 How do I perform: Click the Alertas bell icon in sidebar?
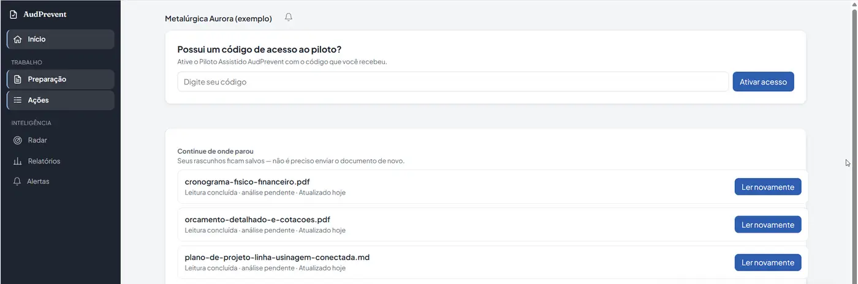[x=17, y=181]
